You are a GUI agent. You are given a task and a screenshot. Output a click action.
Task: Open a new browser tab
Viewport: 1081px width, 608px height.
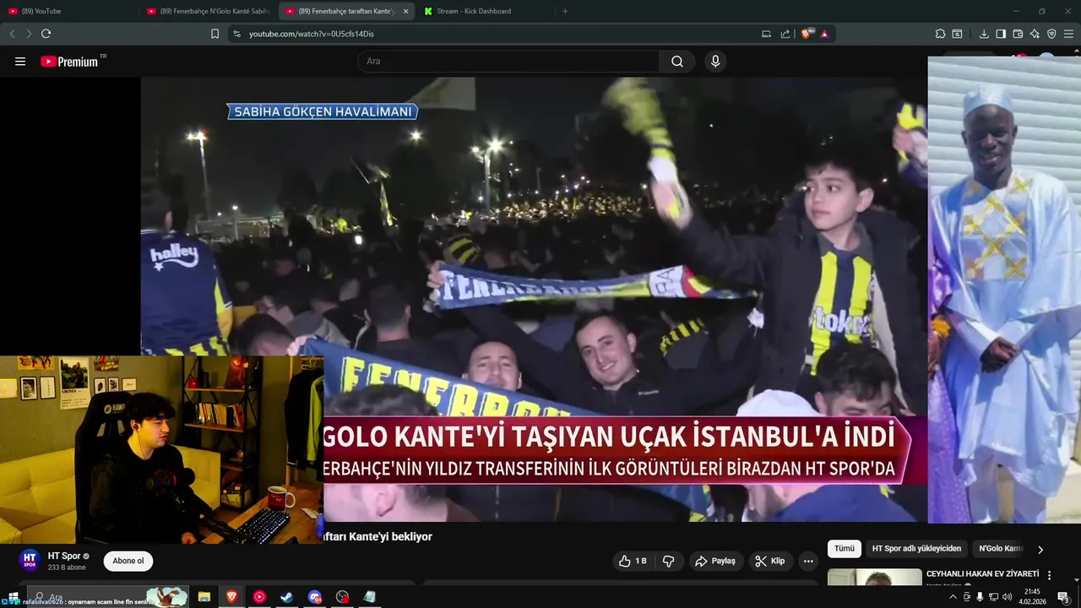(x=565, y=11)
